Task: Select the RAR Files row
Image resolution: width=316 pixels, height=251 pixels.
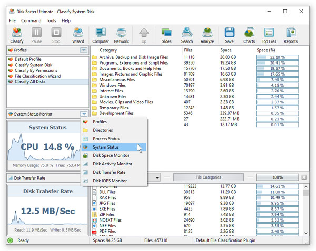Action: pyautogui.click(x=195, y=198)
